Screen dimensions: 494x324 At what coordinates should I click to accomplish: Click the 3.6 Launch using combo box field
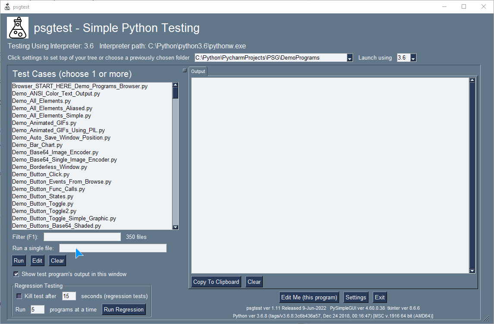pyautogui.click(x=403, y=58)
